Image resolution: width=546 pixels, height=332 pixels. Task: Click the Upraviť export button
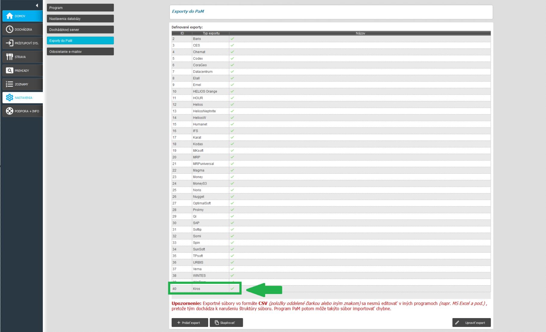(x=471, y=323)
